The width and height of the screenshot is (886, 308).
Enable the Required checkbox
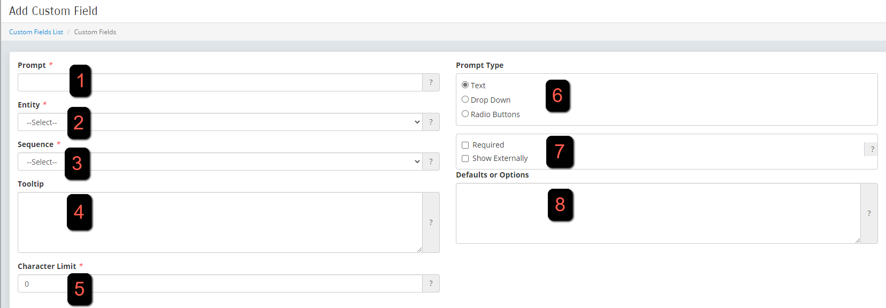click(x=465, y=145)
